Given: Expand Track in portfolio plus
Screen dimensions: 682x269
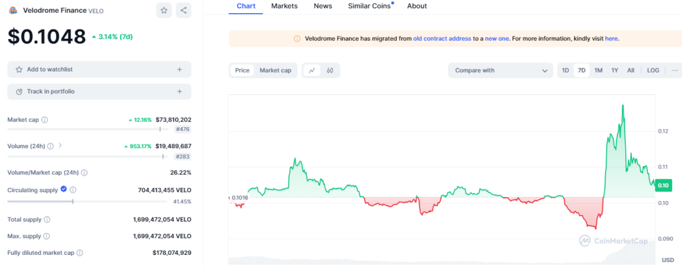Looking at the screenshot, I should [180, 91].
